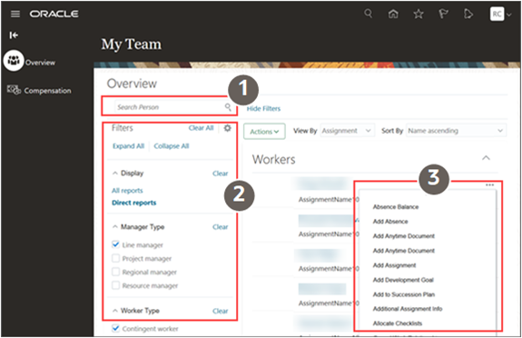This screenshot has width=522, height=338.
Task: Collapse the Display filter section
Action: [x=115, y=173]
